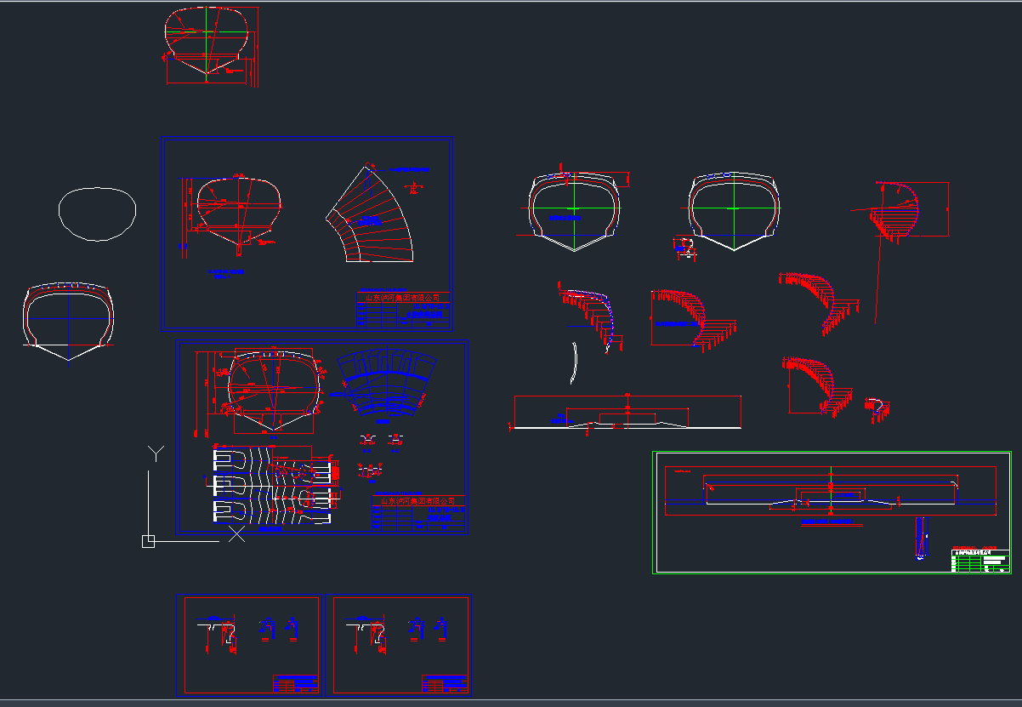Click the title block in the green frame
The height and width of the screenshot is (707, 1022).
[x=980, y=561]
